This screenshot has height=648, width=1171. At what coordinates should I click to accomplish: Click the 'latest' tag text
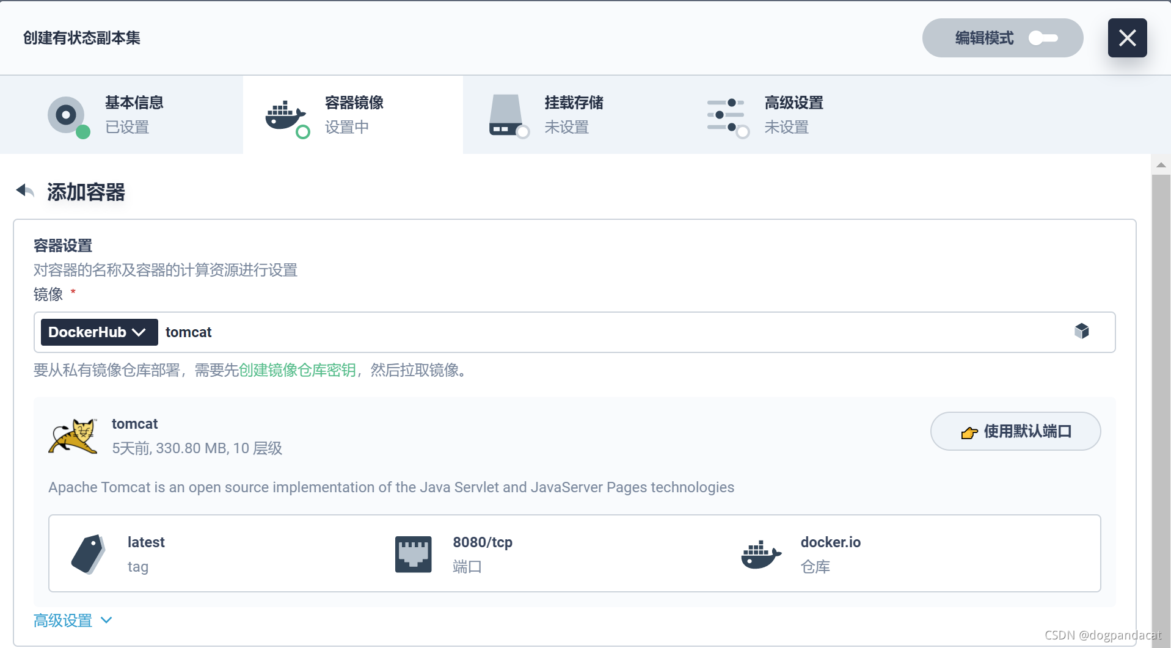146,542
